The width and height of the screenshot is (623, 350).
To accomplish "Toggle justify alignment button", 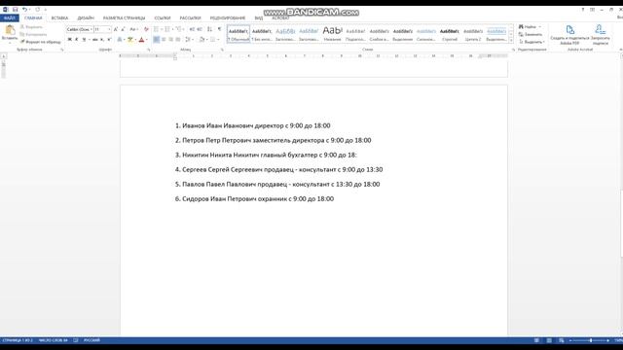I will tap(178, 40).
